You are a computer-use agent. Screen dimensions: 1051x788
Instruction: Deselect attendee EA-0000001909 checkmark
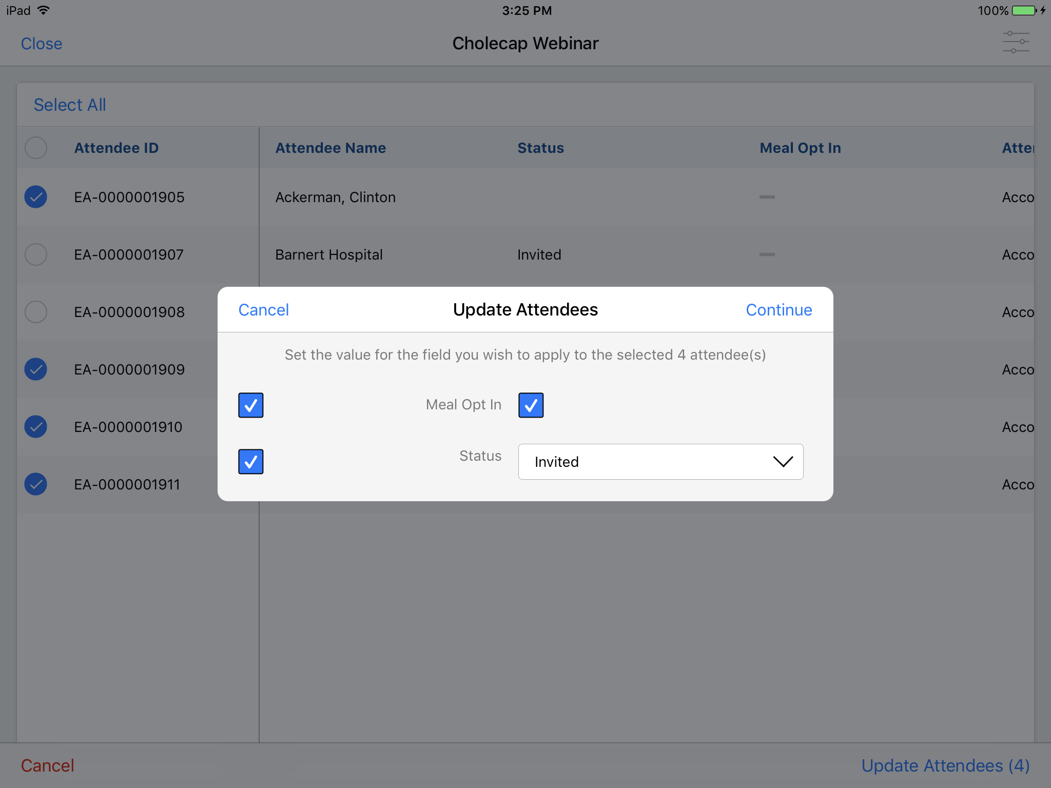tap(36, 369)
